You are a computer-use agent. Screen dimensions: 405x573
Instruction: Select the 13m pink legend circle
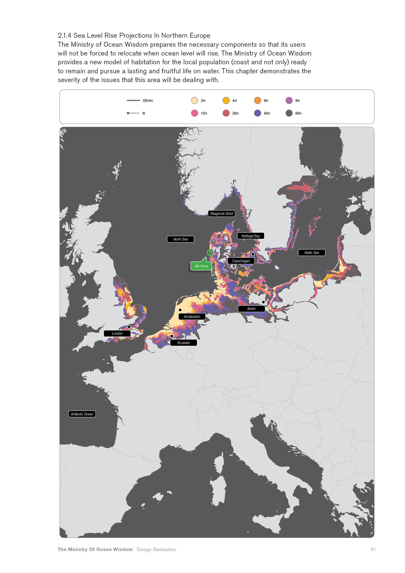pyautogui.click(x=194, y=113)
